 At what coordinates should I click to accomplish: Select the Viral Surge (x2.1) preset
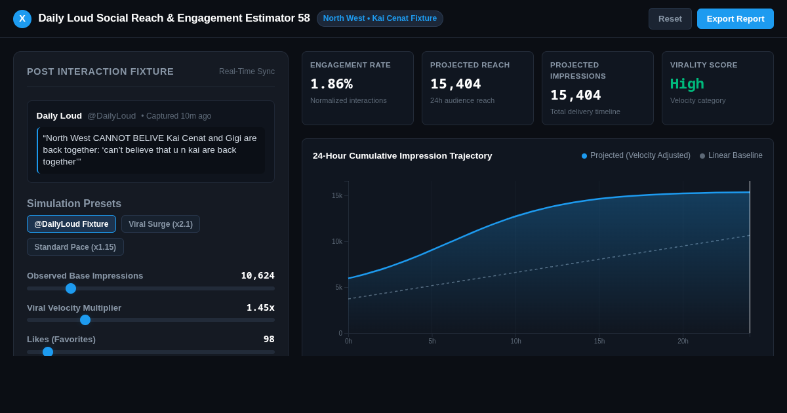click(161, 224)
